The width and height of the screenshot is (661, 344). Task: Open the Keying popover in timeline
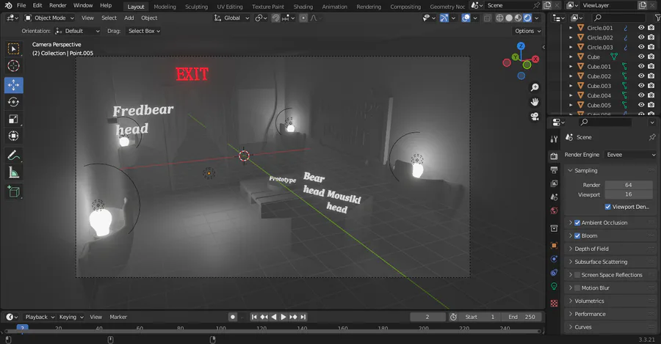(71, 317)
